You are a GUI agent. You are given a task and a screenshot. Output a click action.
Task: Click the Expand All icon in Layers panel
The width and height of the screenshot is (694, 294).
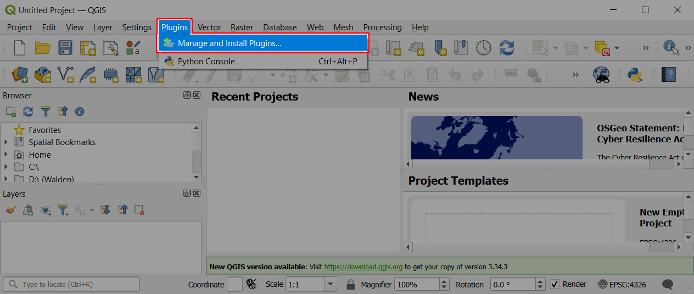(x=106, y=210)
